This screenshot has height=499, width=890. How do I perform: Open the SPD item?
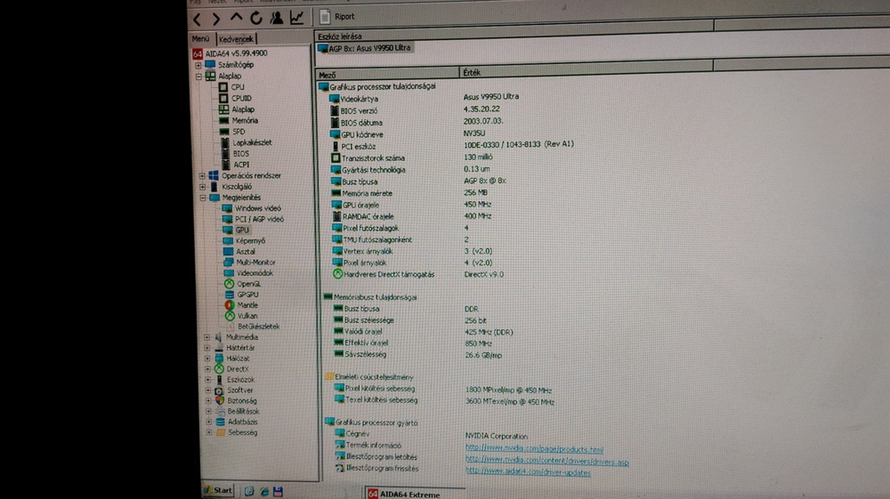pos(239,132)
